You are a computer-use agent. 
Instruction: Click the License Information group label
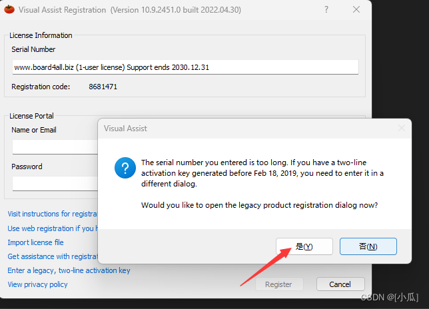[x=41, y=35]
